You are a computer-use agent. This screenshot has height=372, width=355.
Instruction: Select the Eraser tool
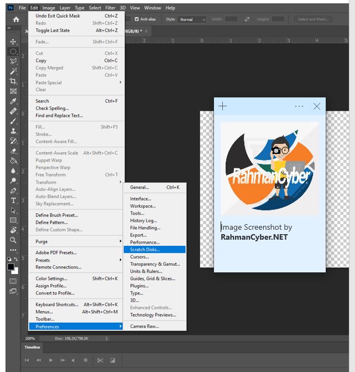[x=13, y=151]
